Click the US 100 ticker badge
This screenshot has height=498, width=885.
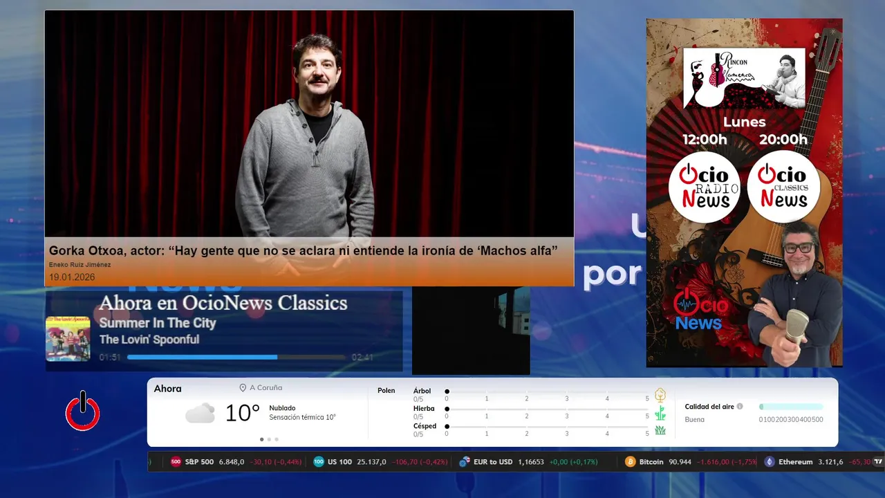(x=318, y=461)
